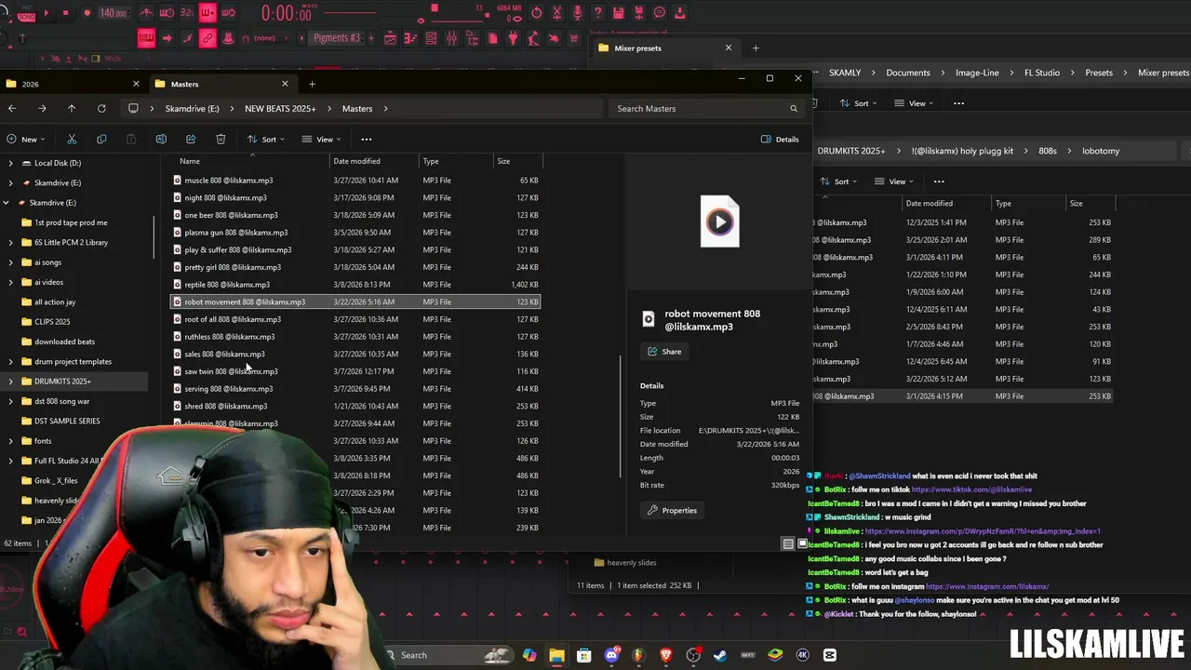
Task: Toggle FL Studio link/chain snap icon
Action: (x=207, y=38)
